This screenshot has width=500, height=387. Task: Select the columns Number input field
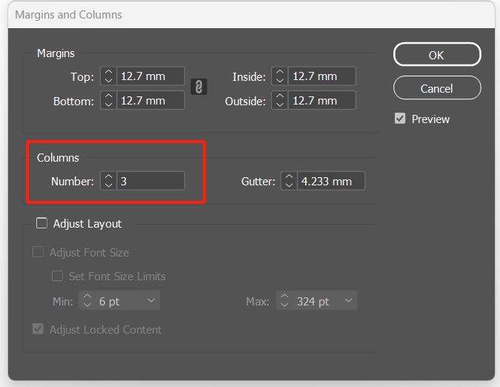[150, 181]
